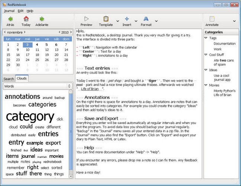Select 'Monty Python's Life of Brian' entry
The height and width of the screenshot is (186, 241).
click(225, 93)
